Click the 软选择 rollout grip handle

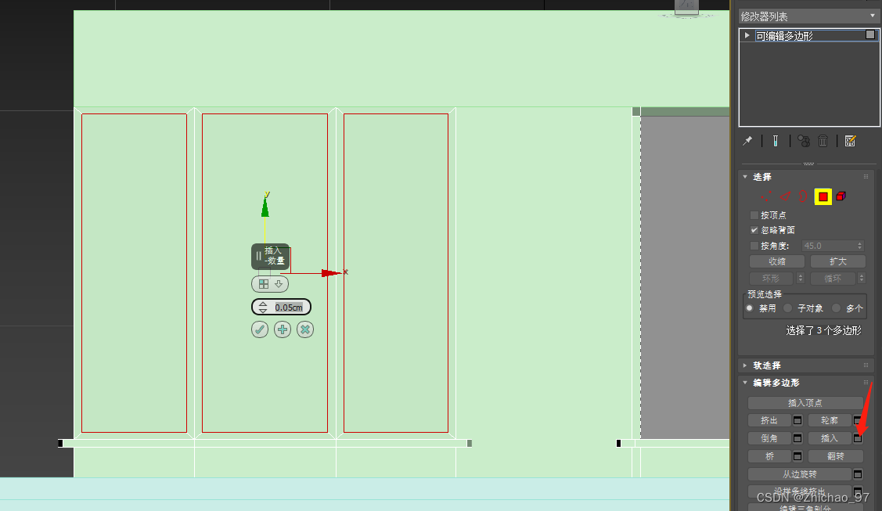click(866, 365)
